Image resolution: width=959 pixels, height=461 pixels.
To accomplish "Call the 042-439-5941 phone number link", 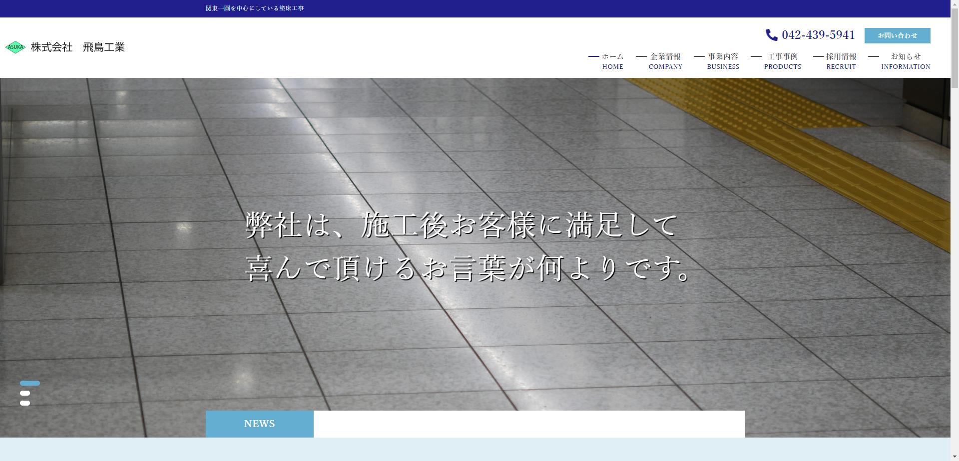I will (818, 34).
